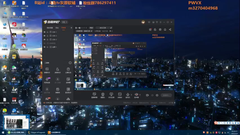Expand microphone options arrow
Viewport: 240px width, 135px height.
(131, 95)
